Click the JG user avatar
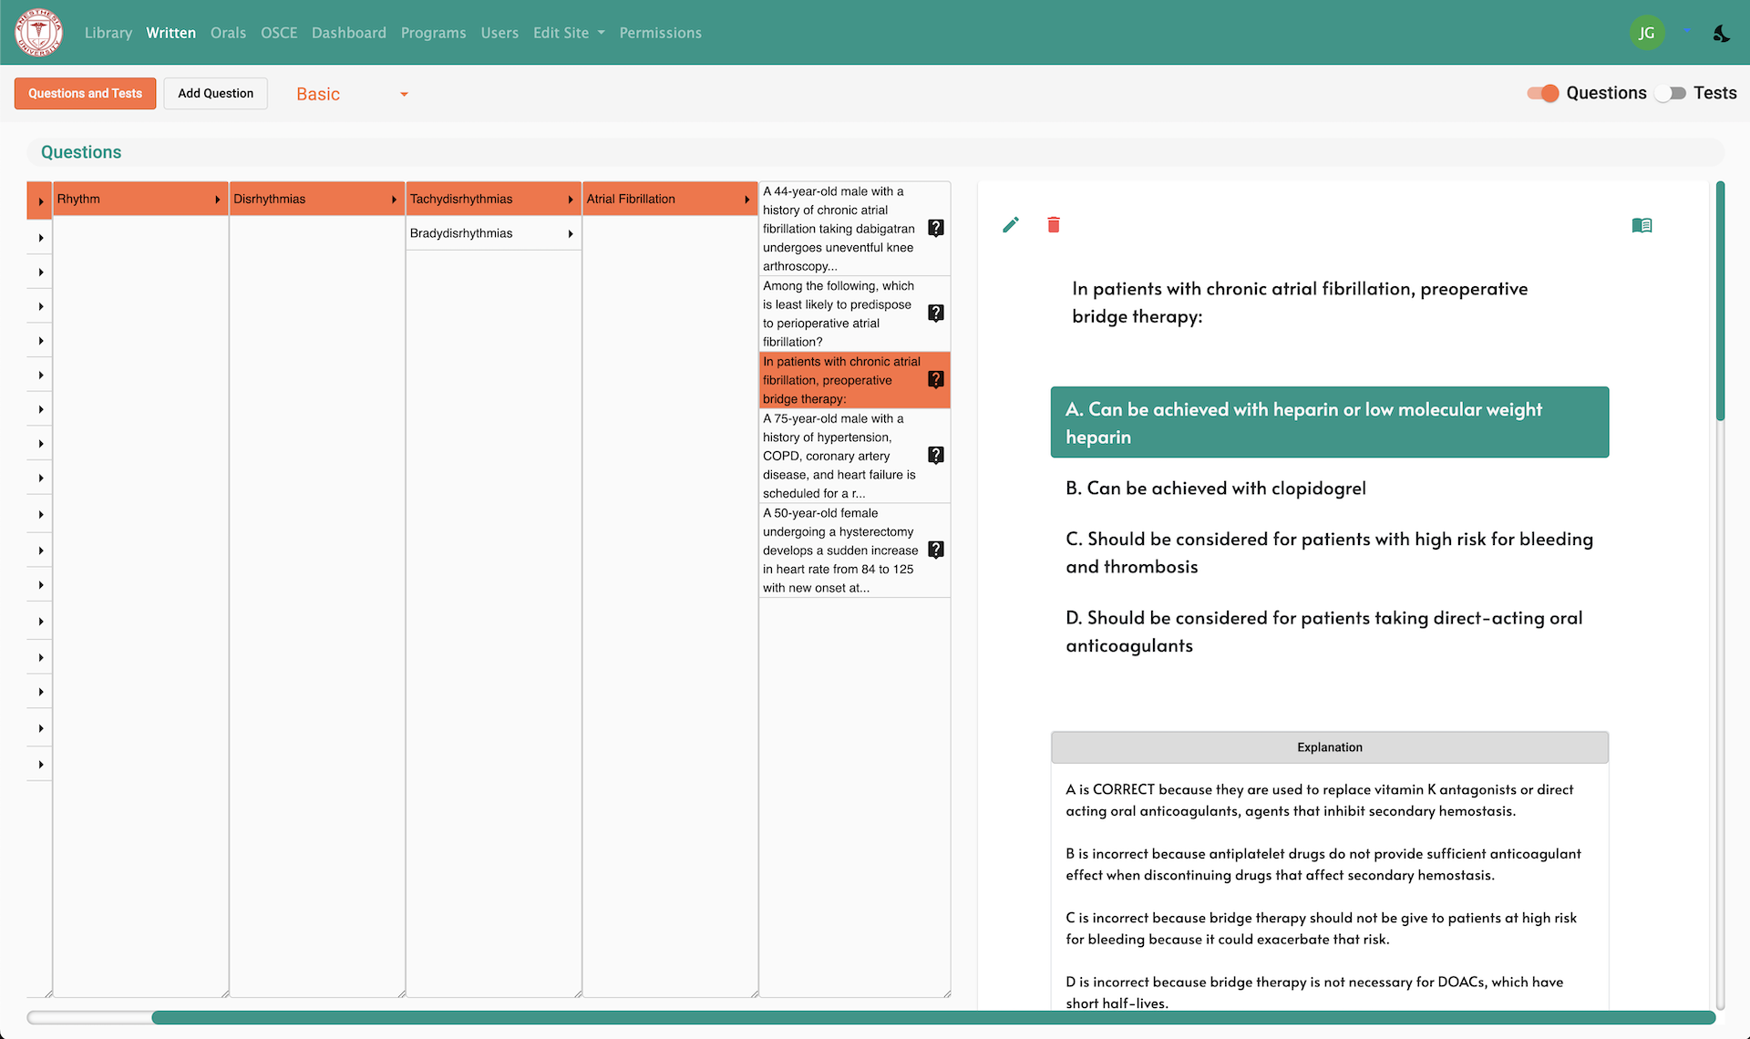 point(1646,33)
